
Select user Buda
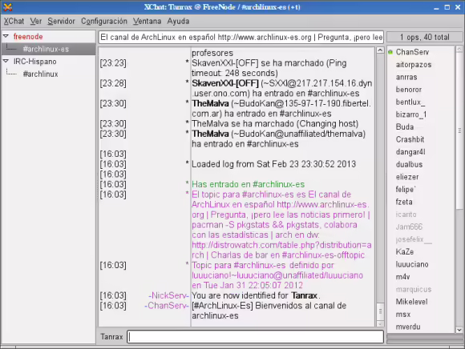(405, 126)
